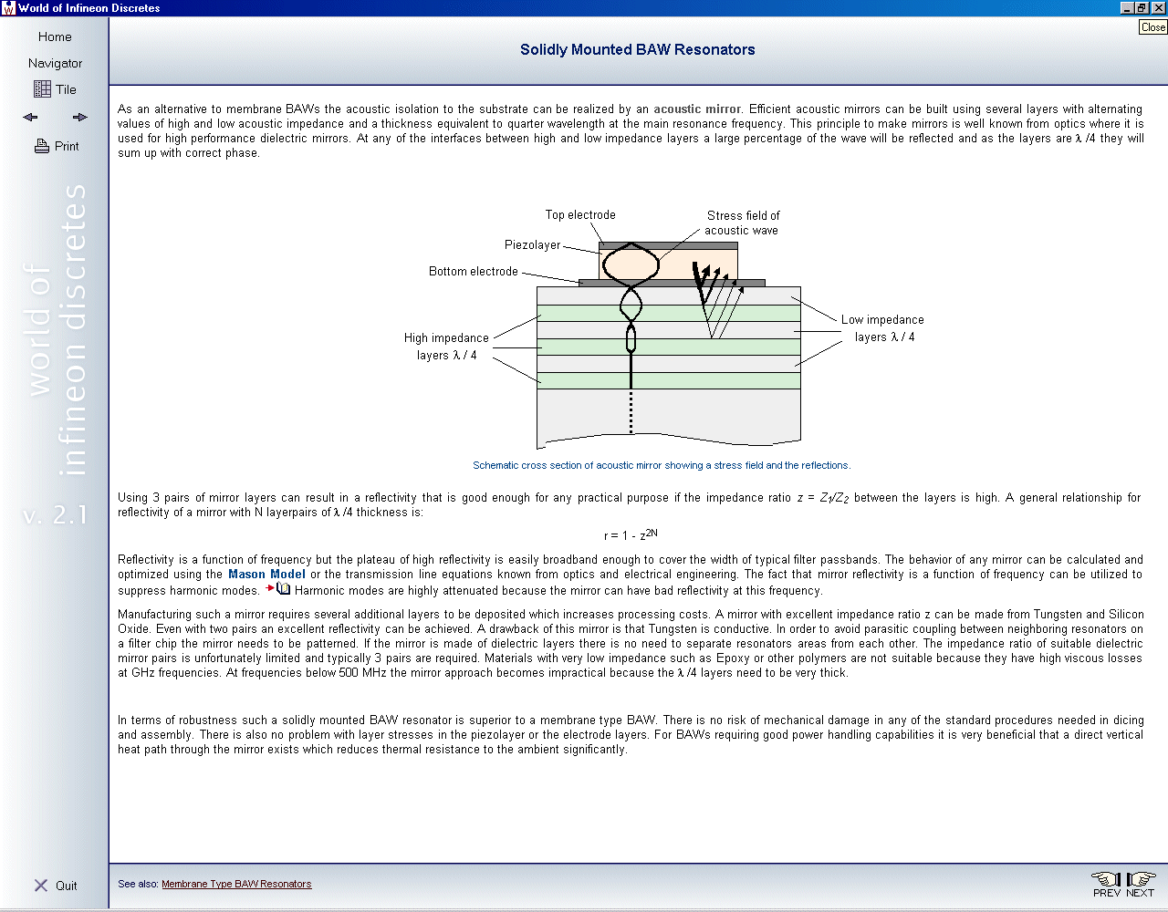Click the Quit X icon
This screenshot has height=912, width=1168.
pos(41,886)
